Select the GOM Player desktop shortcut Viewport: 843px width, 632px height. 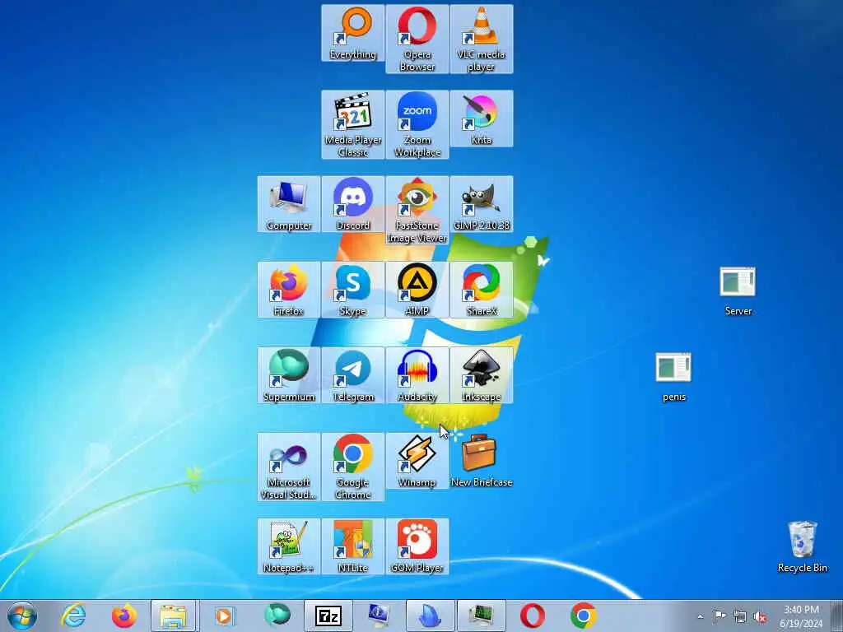(x=417, y=546)
